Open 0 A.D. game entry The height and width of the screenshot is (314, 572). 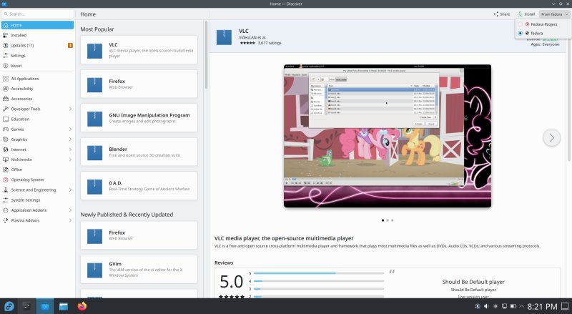(139, 187)
